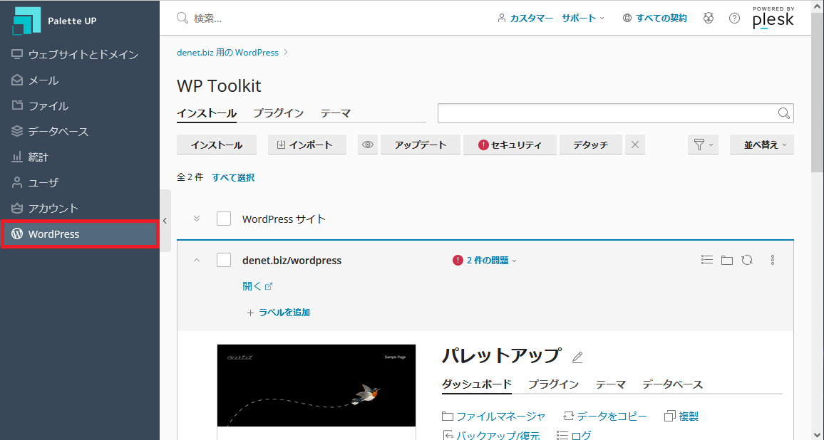Expand the 2 件の問題 dropdown

[485, 261]
